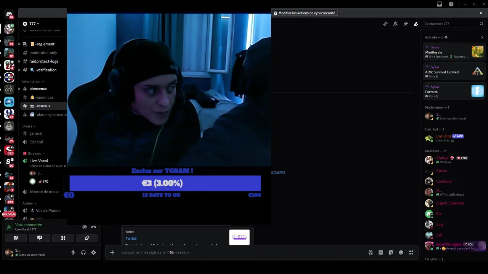The height and width of the screenshot is (274, 488).
Task: Open Sywa's ARK: Survival Evolved activity card
Action: (454, 72)
